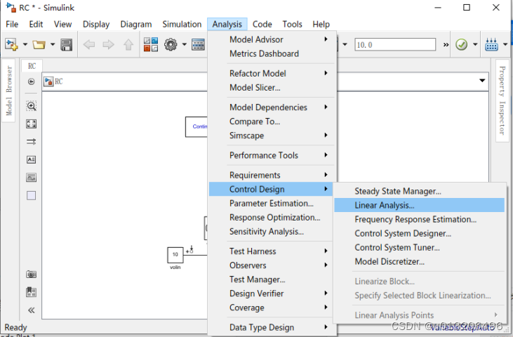
Task: Click the Open folder toolbar icon
Action: click(39, 44)
